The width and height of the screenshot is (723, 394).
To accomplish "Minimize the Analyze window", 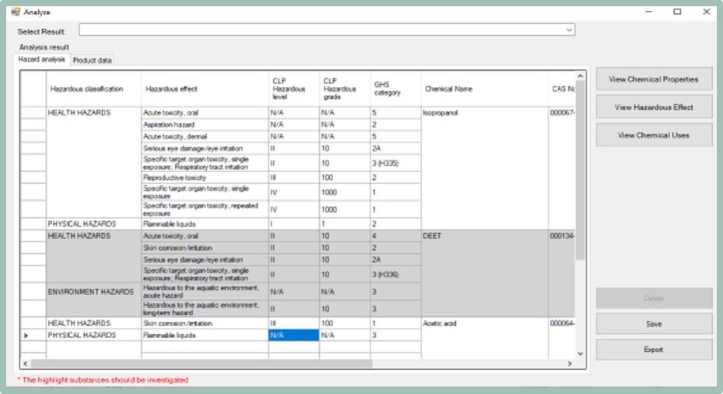I will [649, 12].
